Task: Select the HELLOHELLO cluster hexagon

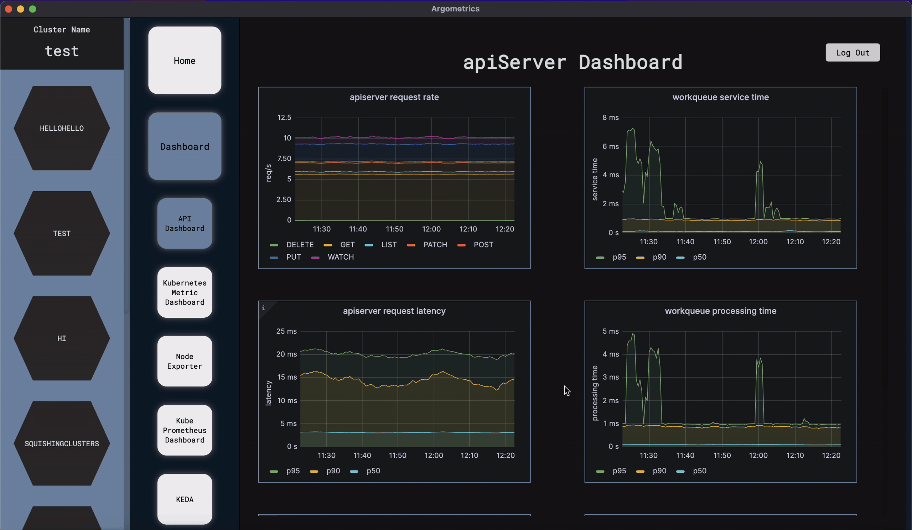Action: (62, 129)
